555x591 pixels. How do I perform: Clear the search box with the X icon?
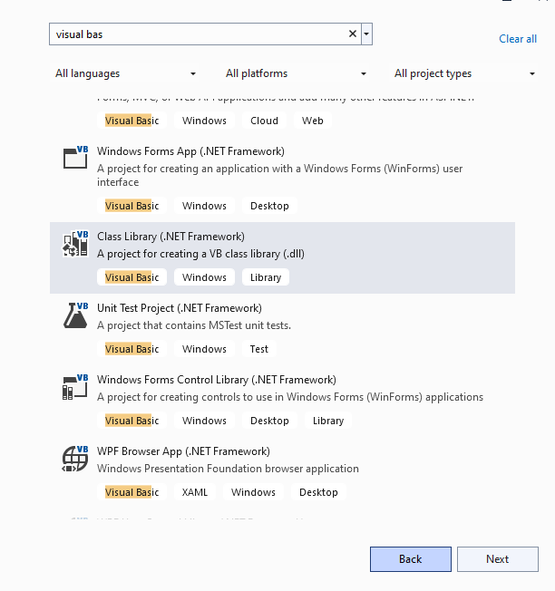coord(353,34)
